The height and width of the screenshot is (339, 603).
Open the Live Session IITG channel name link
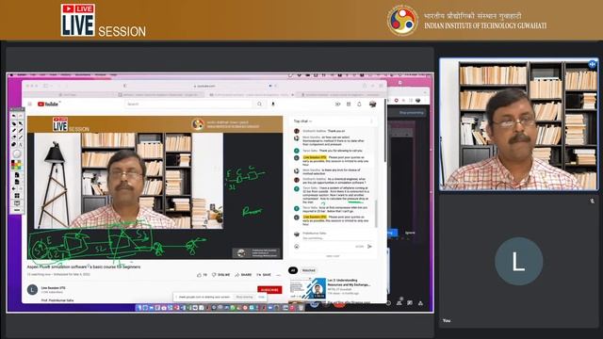53,288
